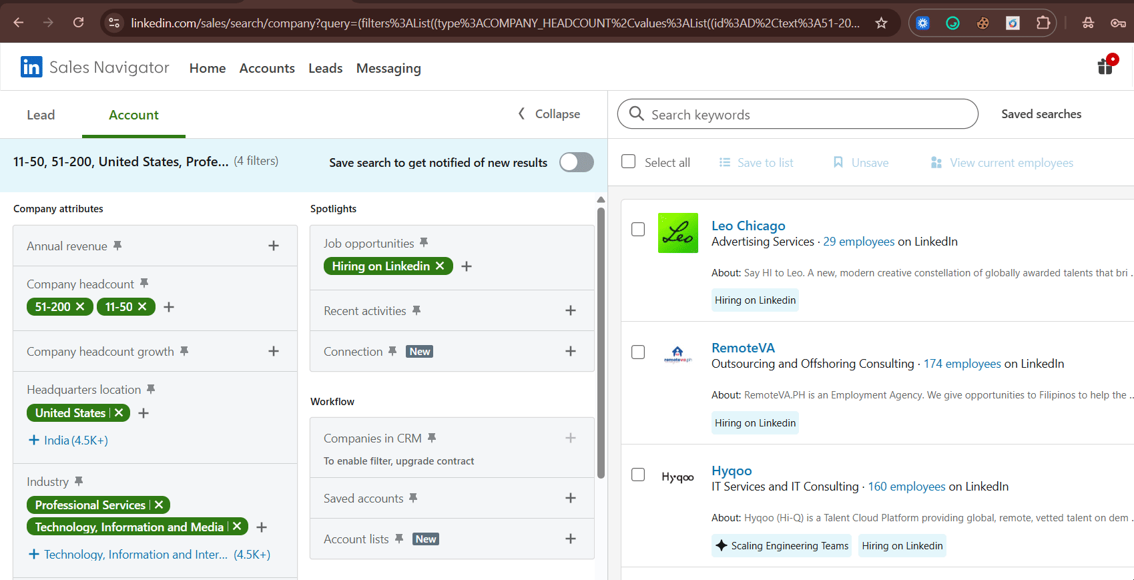
Task: Reload the current browser page
Action: 79,23
